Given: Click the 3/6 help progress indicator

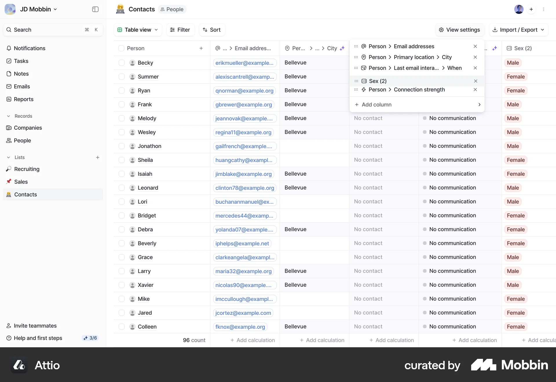Looking at the screenshot, I should (90, 338).
